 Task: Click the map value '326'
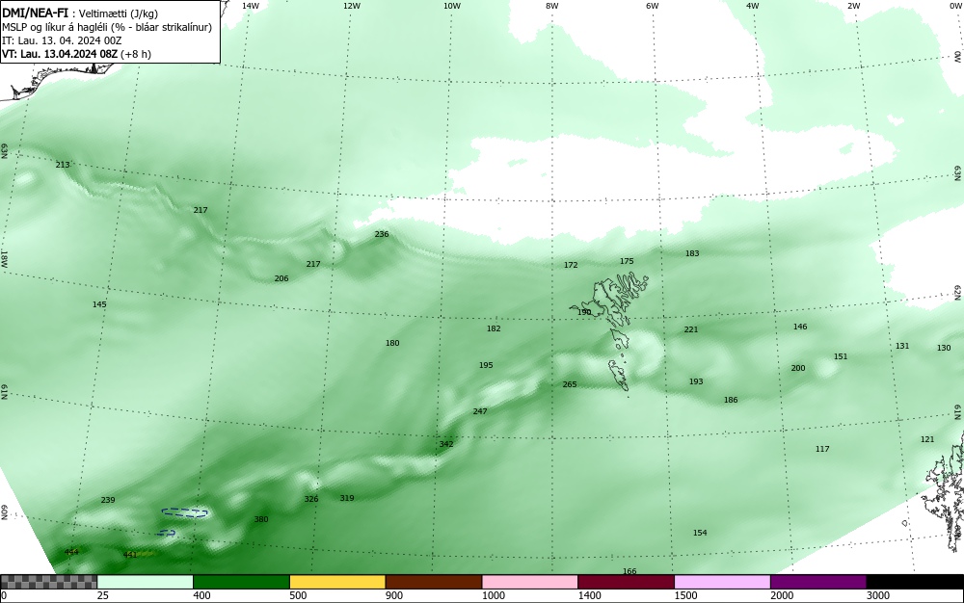click(x=311, y=499)
